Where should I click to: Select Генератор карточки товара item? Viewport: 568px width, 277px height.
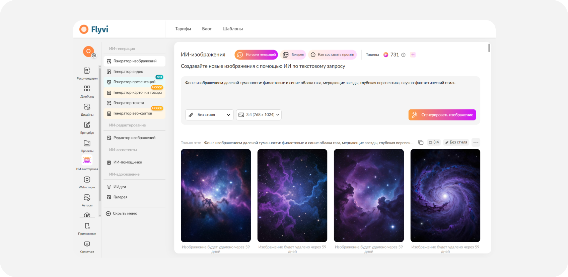tap(135, 92)
